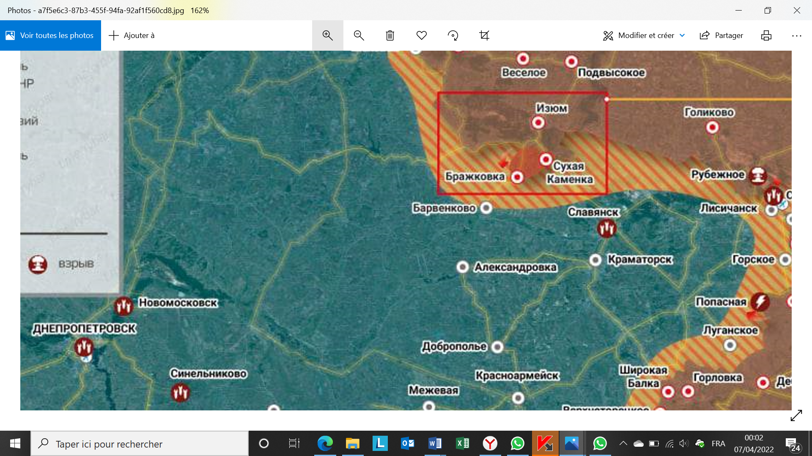Open the Ajouter à menu
This screenshot has width=812, height=456.
coord(132,35)
